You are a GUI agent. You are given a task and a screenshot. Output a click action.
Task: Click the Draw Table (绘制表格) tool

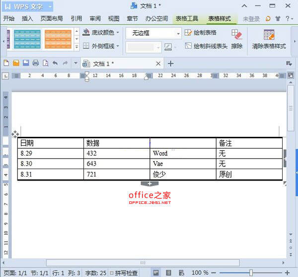(x=201, y=33)
